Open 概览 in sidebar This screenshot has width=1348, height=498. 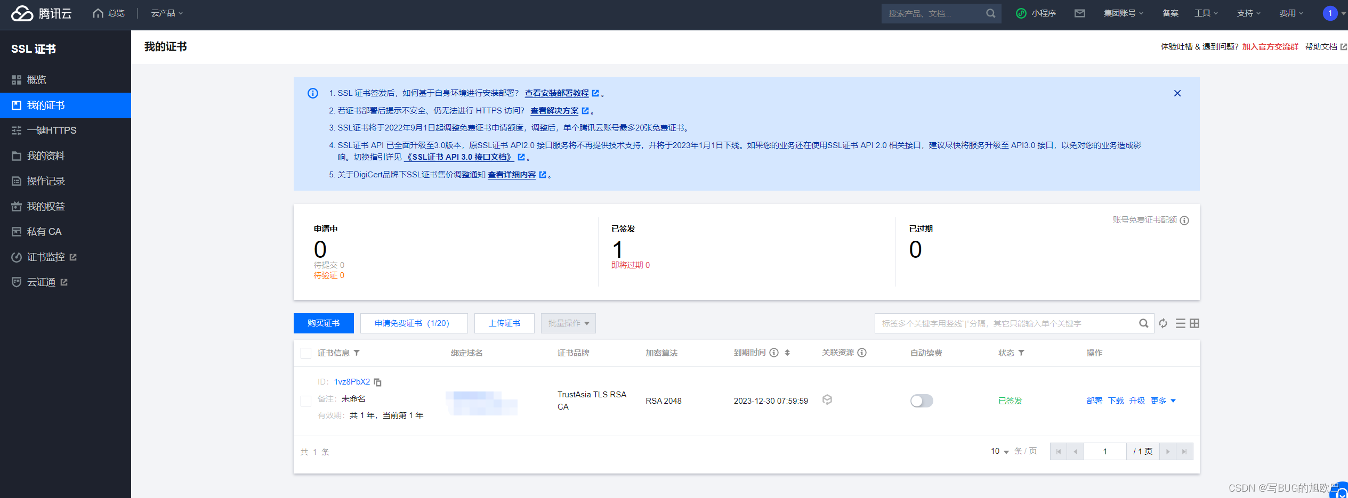pyautogui.click(x=66, y=80)
